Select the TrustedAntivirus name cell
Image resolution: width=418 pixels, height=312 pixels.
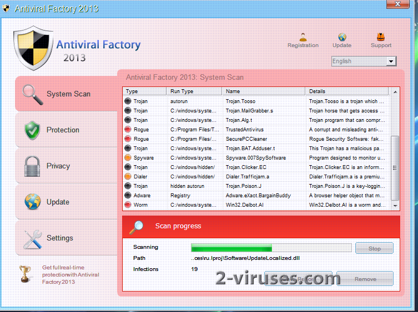pyautogui.click(x=245, y=129)
